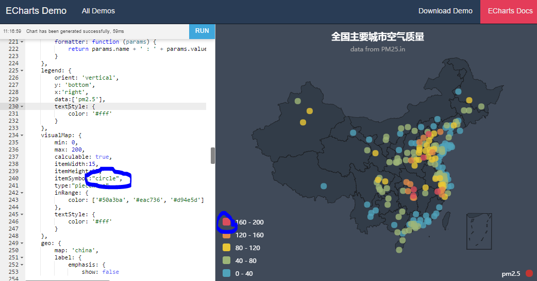Viewport: 537px width, 281px height.
Task: Collapse the inRange fold at line 242
Action: coord(22,193)
